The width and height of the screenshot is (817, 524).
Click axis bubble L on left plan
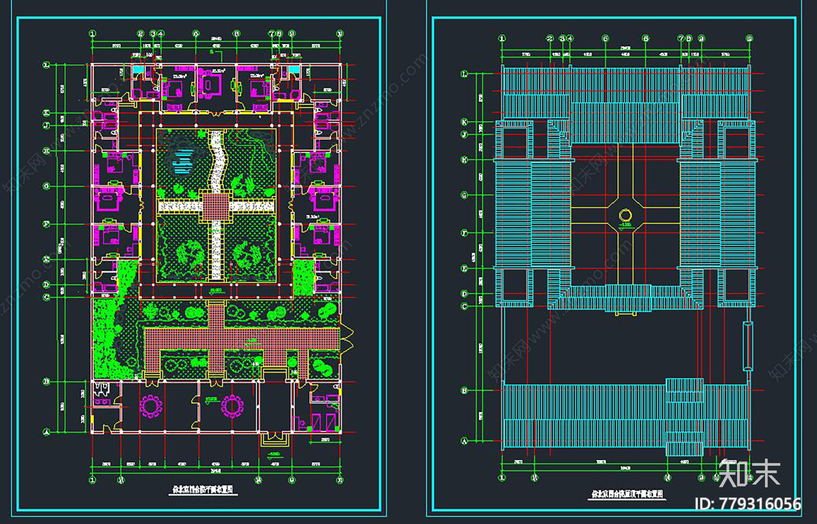pos(46,65)
